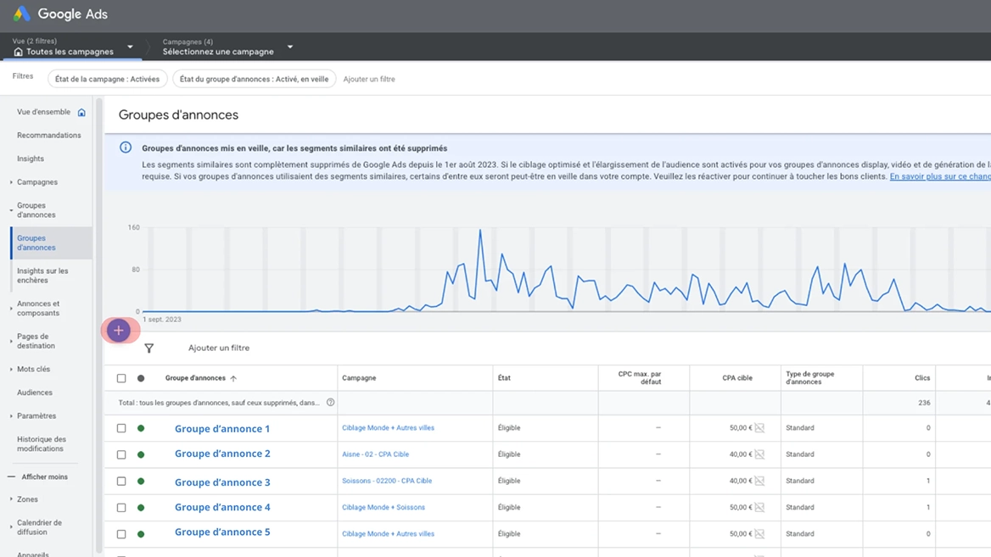The image size is (991, 557).
Task: Click the CPA chart icon in Groupe d'annonce 4 row
Action: [759, 507]
